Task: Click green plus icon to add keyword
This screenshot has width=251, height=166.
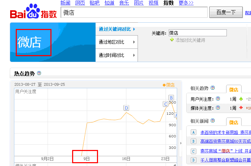Action: tap(172, 39)
